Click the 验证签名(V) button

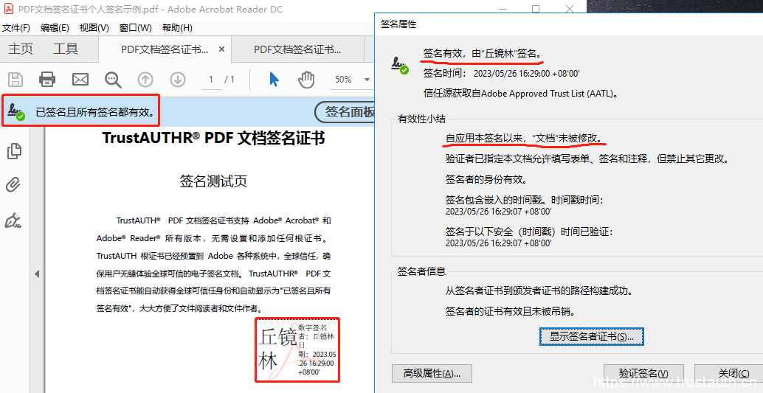point(643,374)
